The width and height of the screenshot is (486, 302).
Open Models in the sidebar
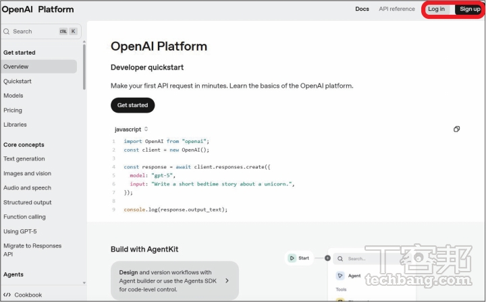pyautogui.click(x=13, y=96)
